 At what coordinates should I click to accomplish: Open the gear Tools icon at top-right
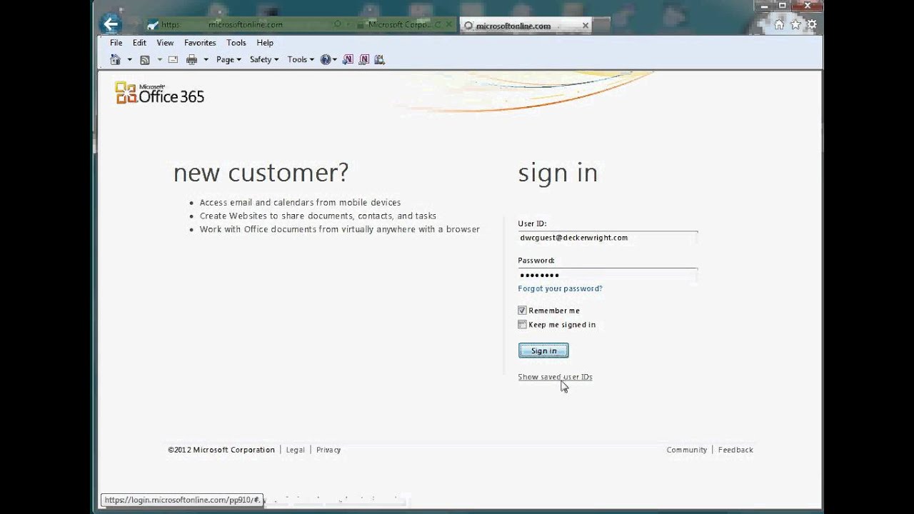811,25
